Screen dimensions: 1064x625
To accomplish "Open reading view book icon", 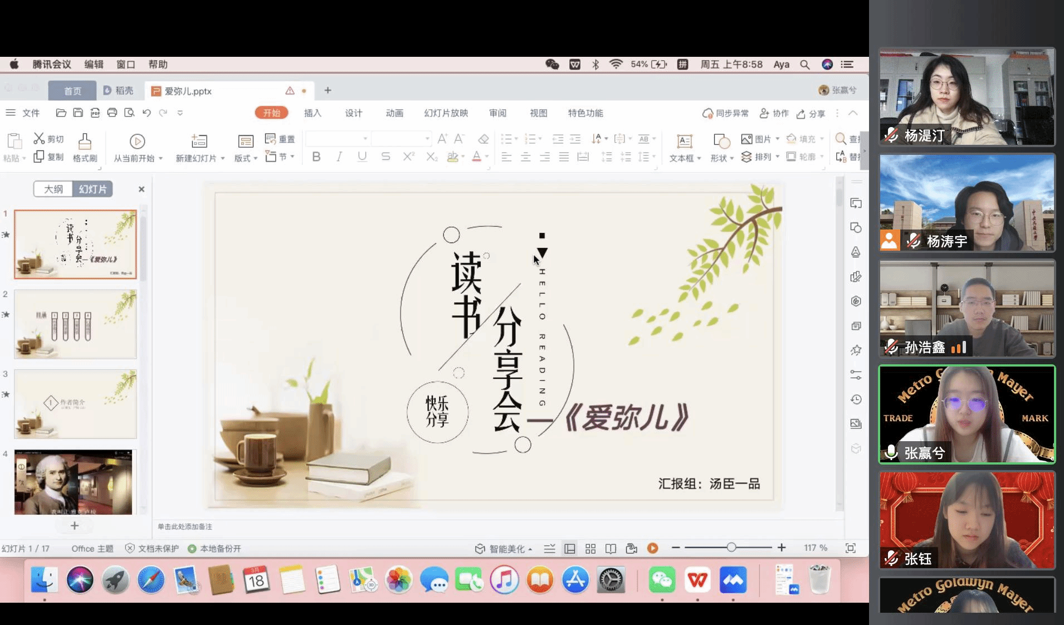I will coord(611,549).
